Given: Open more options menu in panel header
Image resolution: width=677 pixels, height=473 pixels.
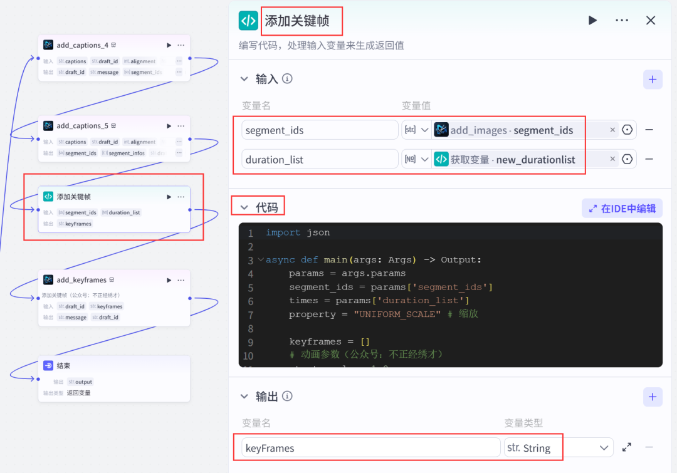Looking at the screenshot, I should pos(622,21).
